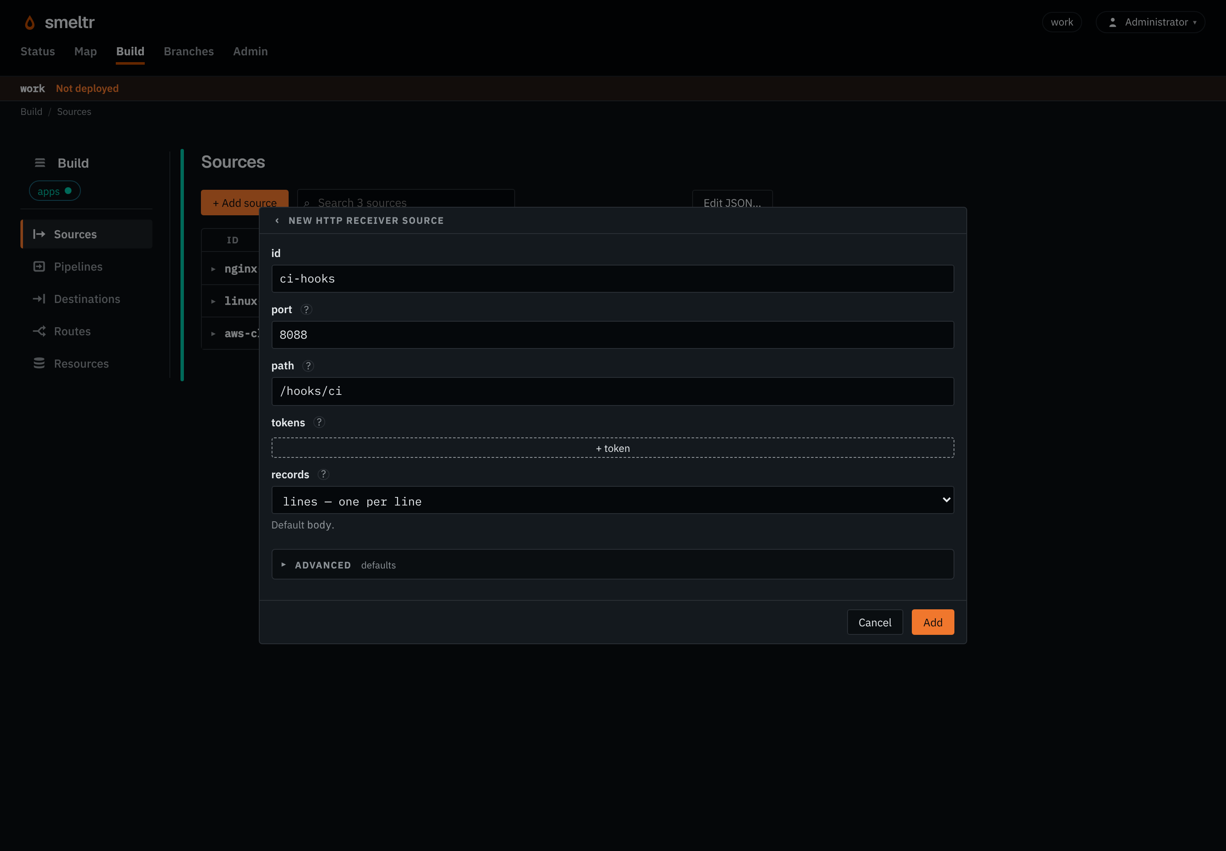This screenshot has width=1226, height=851.
Task: Cancel the new HTTP receiver dialog
Action: tap(875, 622)
